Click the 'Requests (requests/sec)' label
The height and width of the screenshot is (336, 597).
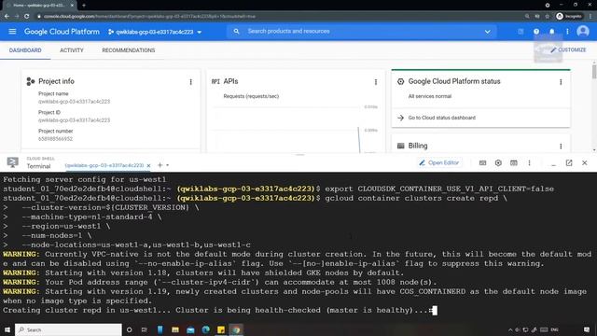click(x=251, y=96)
